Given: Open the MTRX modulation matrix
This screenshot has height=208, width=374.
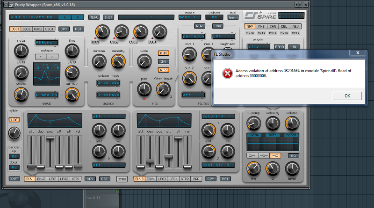Looking at the screenshot, I should [122, 179].
